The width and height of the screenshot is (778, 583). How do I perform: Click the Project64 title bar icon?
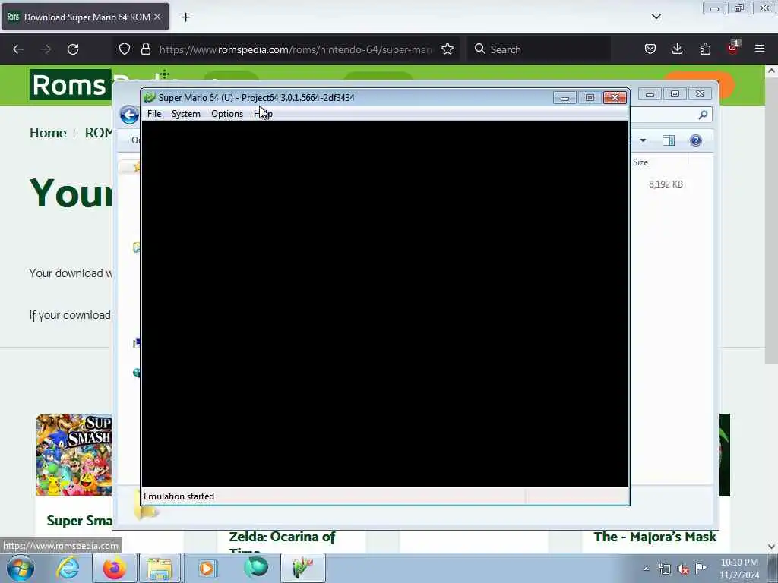150,98
